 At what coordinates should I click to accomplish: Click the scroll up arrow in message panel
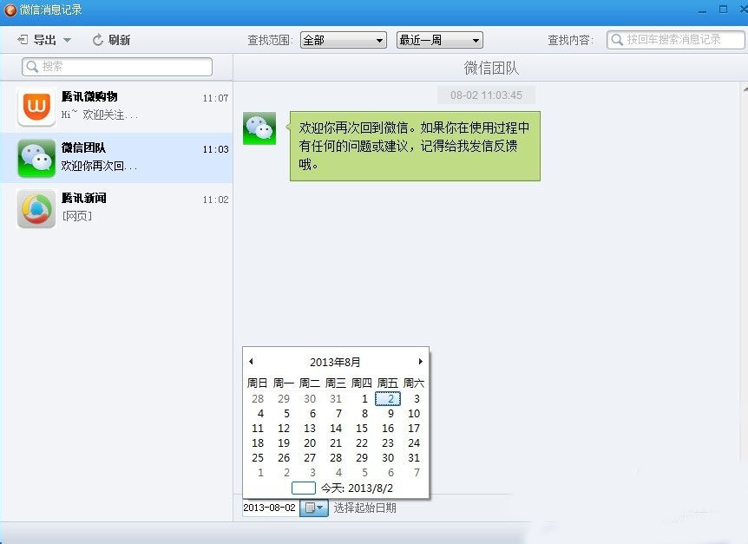(x=745, y=88)
